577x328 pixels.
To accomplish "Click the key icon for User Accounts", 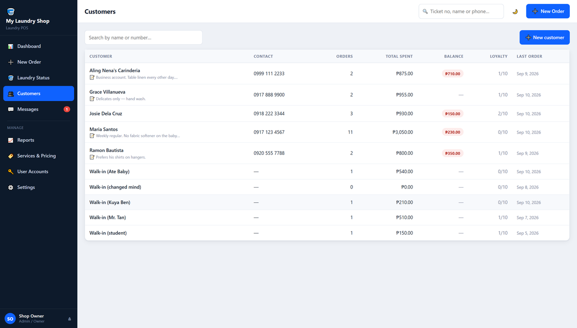I will click(x=11, y=172).
